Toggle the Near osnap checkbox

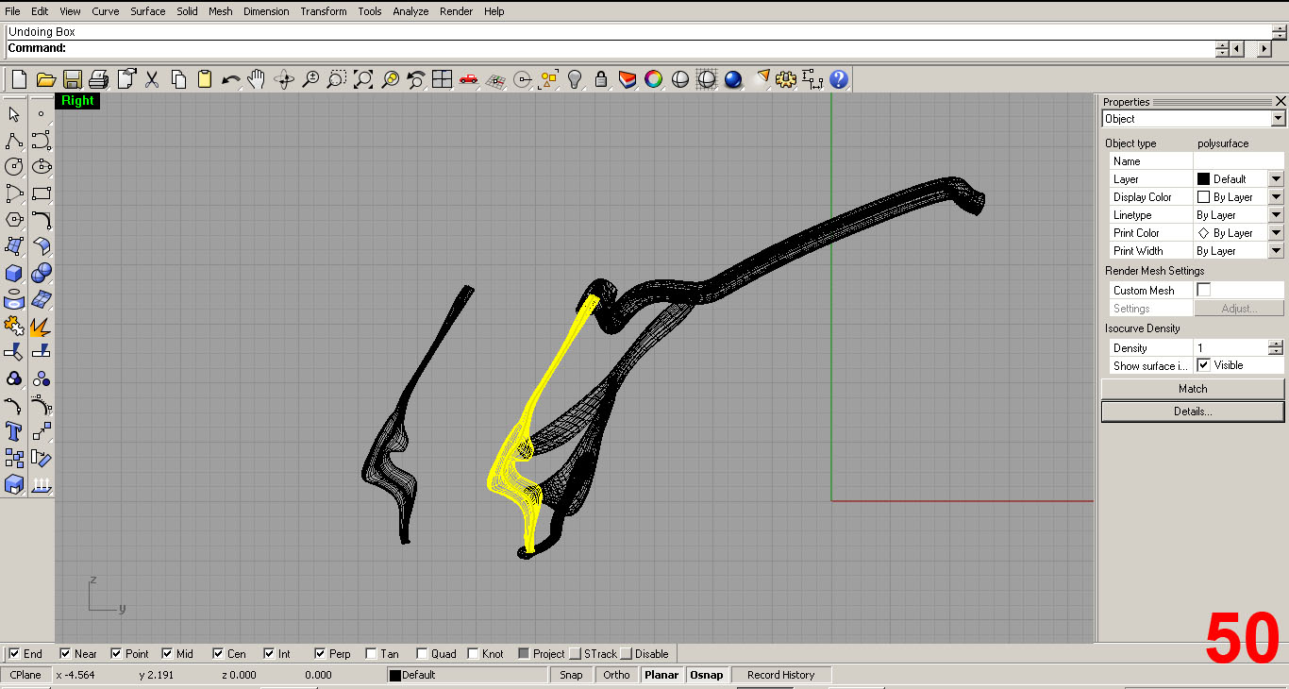pyautogui.click(x=65, y=653)
